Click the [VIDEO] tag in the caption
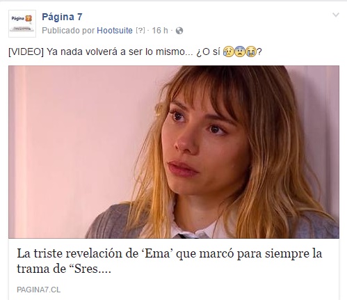The width and height of the screenshot is (347, 300). (x=26, y=52)
